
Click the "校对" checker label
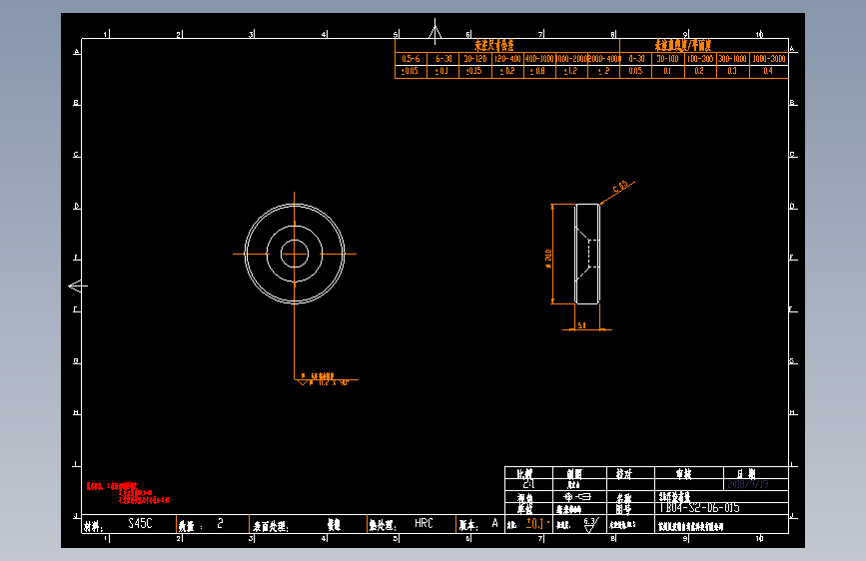624,474
